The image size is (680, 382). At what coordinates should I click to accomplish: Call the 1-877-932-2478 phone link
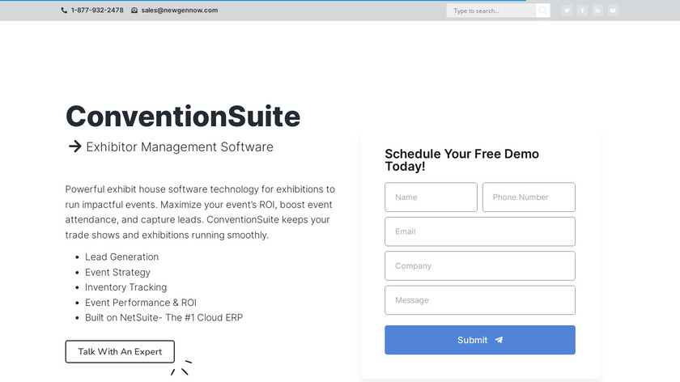[97, 11]
